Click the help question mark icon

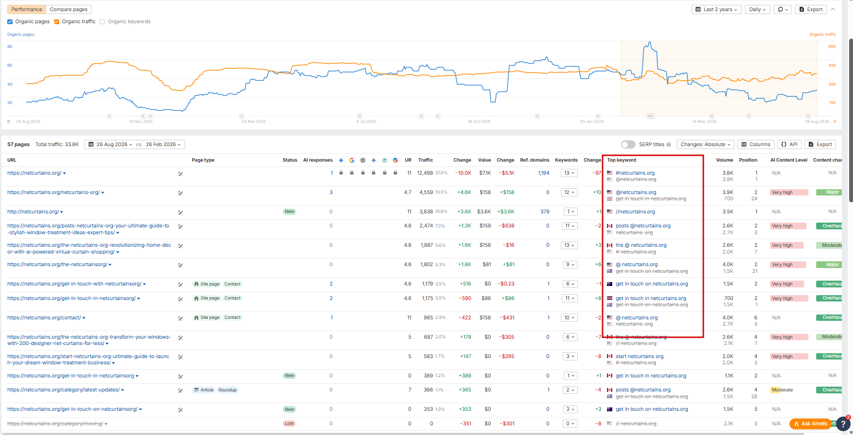coord(843,424)
